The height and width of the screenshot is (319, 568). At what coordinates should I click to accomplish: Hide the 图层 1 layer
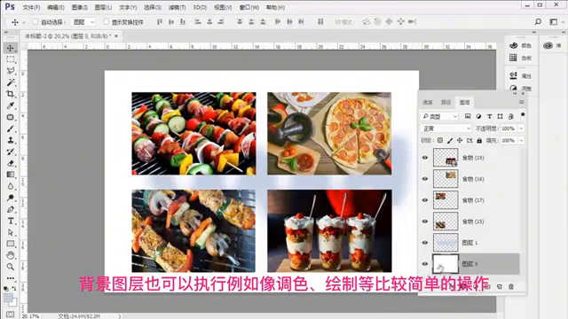(x=425, y=243)
